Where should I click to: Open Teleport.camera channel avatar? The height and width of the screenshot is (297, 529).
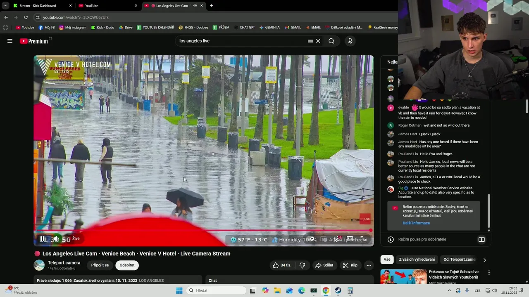[39, 265]
